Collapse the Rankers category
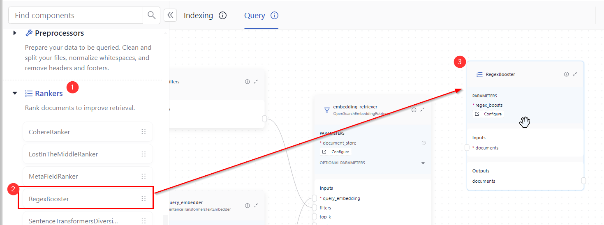Image resolution: width=604 pixels, height=225 pixels. point(15,94)
